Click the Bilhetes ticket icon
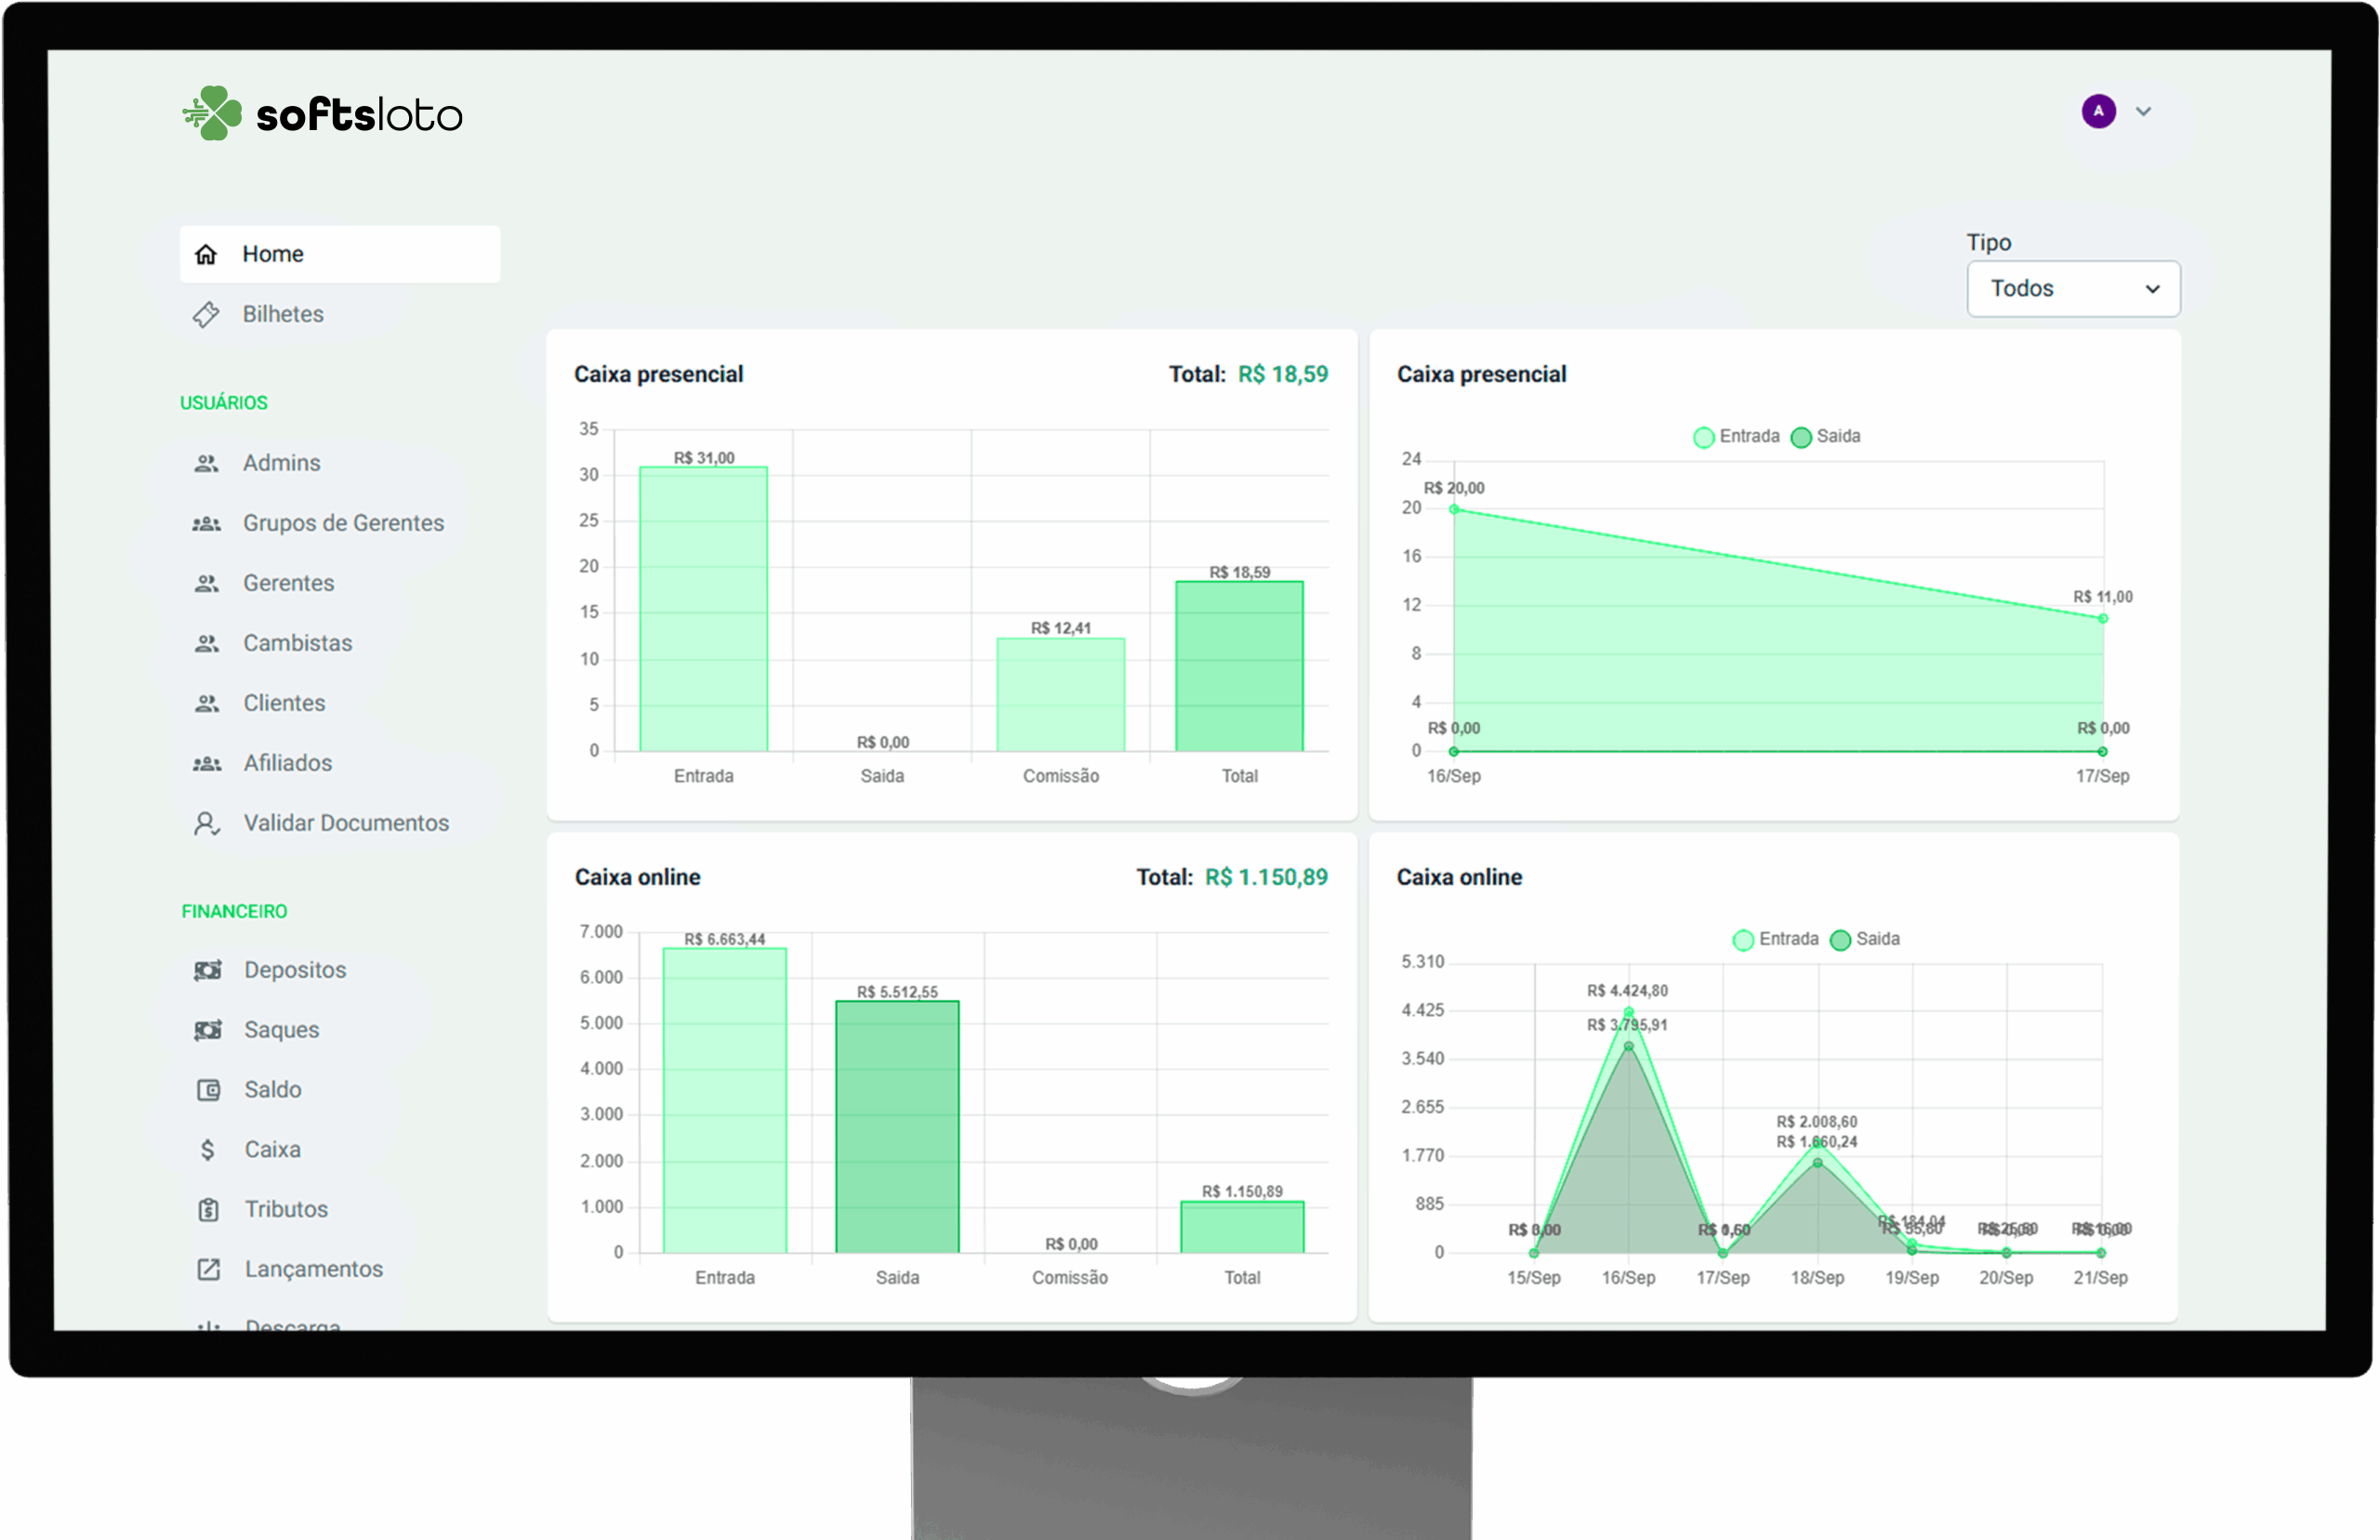The height and width of the screenshot is (1540, 2380). click(206, 314)
